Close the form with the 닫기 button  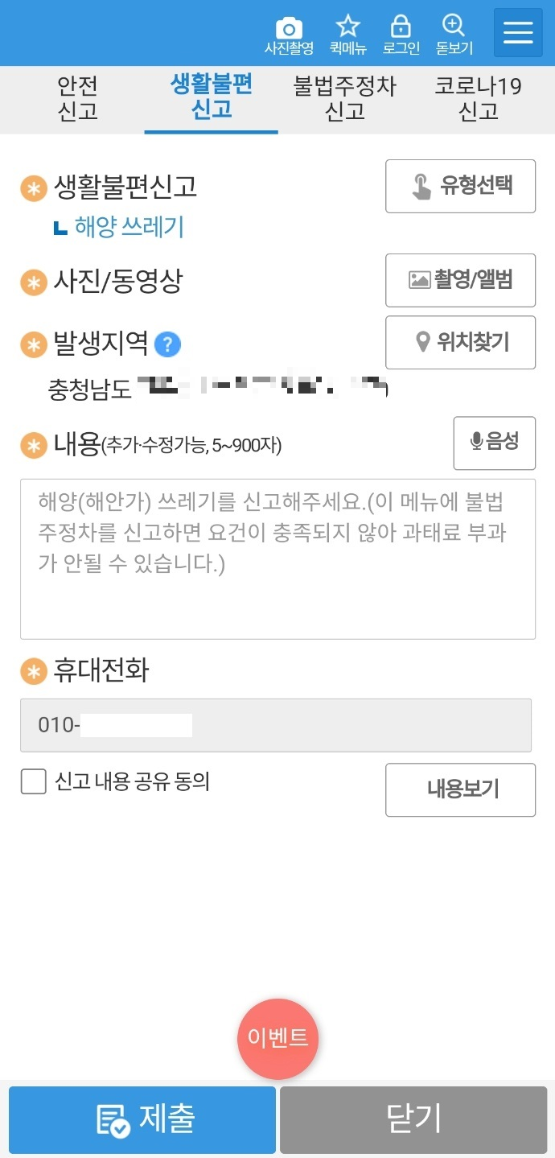point(413,1119)
